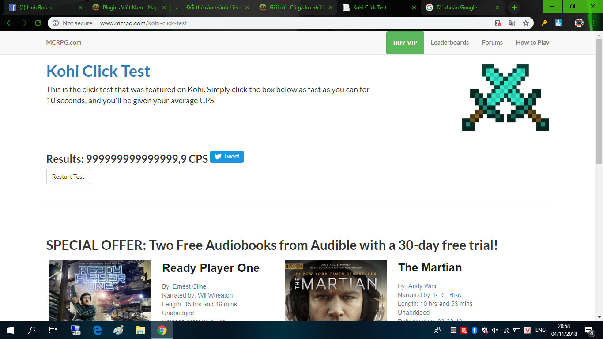Reload the Kohi Click Test page

(38, 23)
